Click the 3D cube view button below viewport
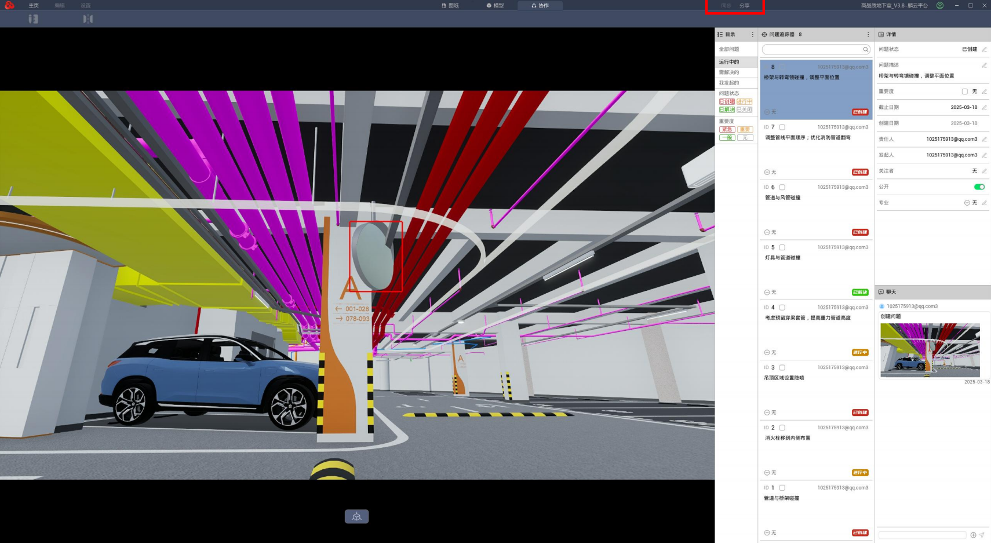 point(356,516)
